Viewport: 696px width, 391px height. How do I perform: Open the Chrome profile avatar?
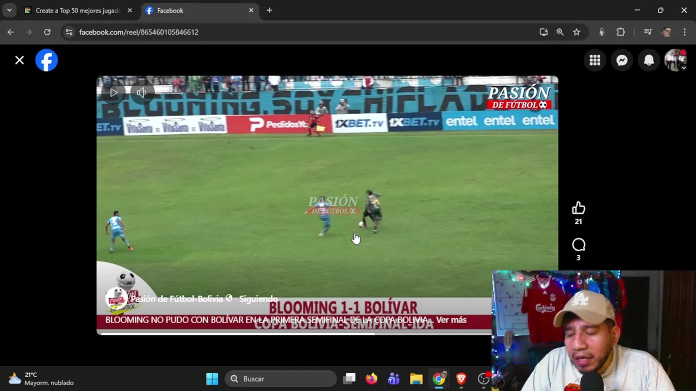(x=667, y=32)
